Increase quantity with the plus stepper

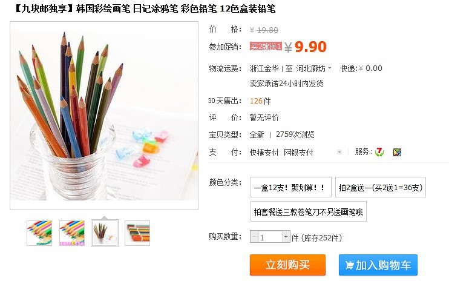tap(286, 237)
